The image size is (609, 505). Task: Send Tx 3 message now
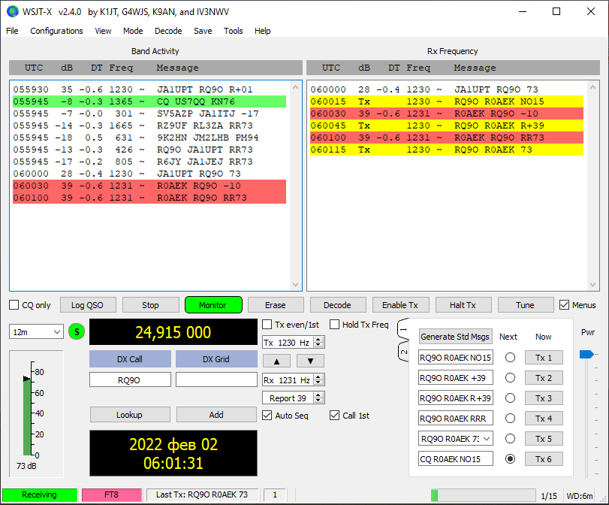pyautogui.click(x=544, y=398)
